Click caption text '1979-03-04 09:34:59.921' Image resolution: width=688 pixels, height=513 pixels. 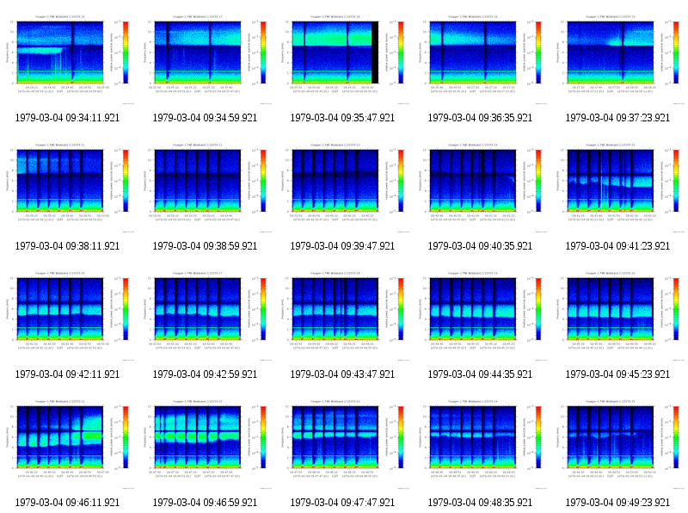(x=205, y=118)
